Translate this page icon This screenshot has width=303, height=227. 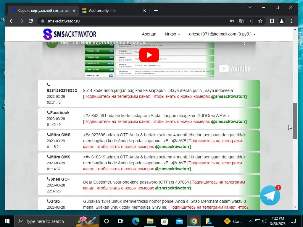(241, 21)
